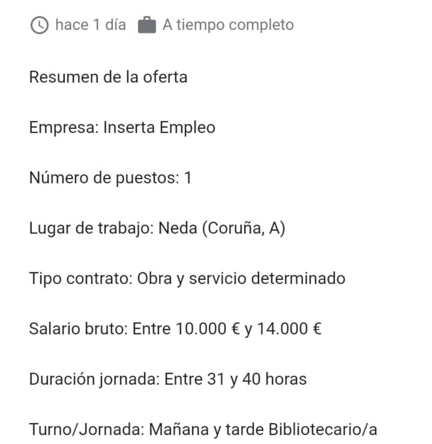Click the 'Salario bruto:' label
432x444 pixels.
pyautogui.click(x=79, y=329)
